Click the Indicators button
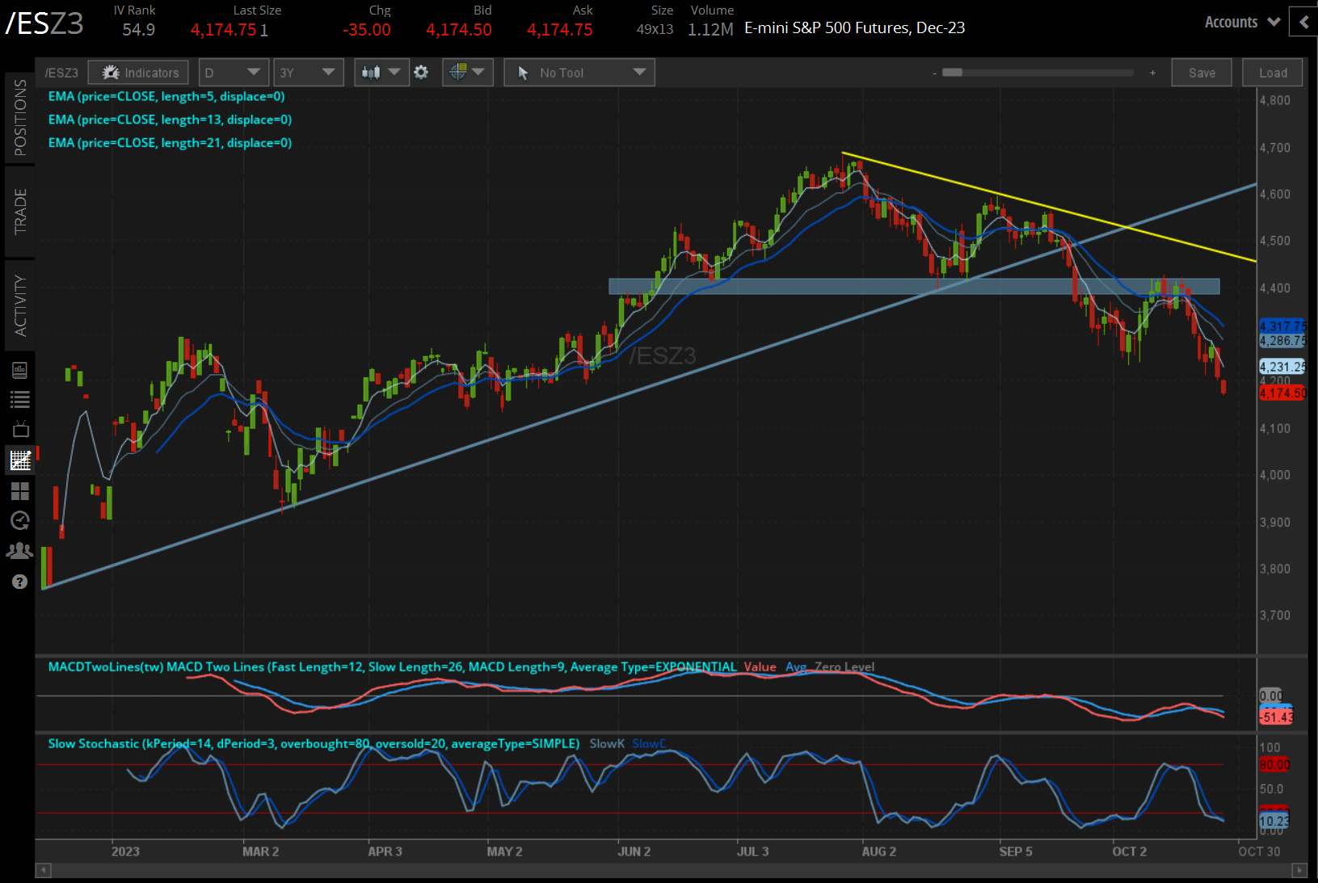This screenshot has height=883, width=1318. point(137,72)
